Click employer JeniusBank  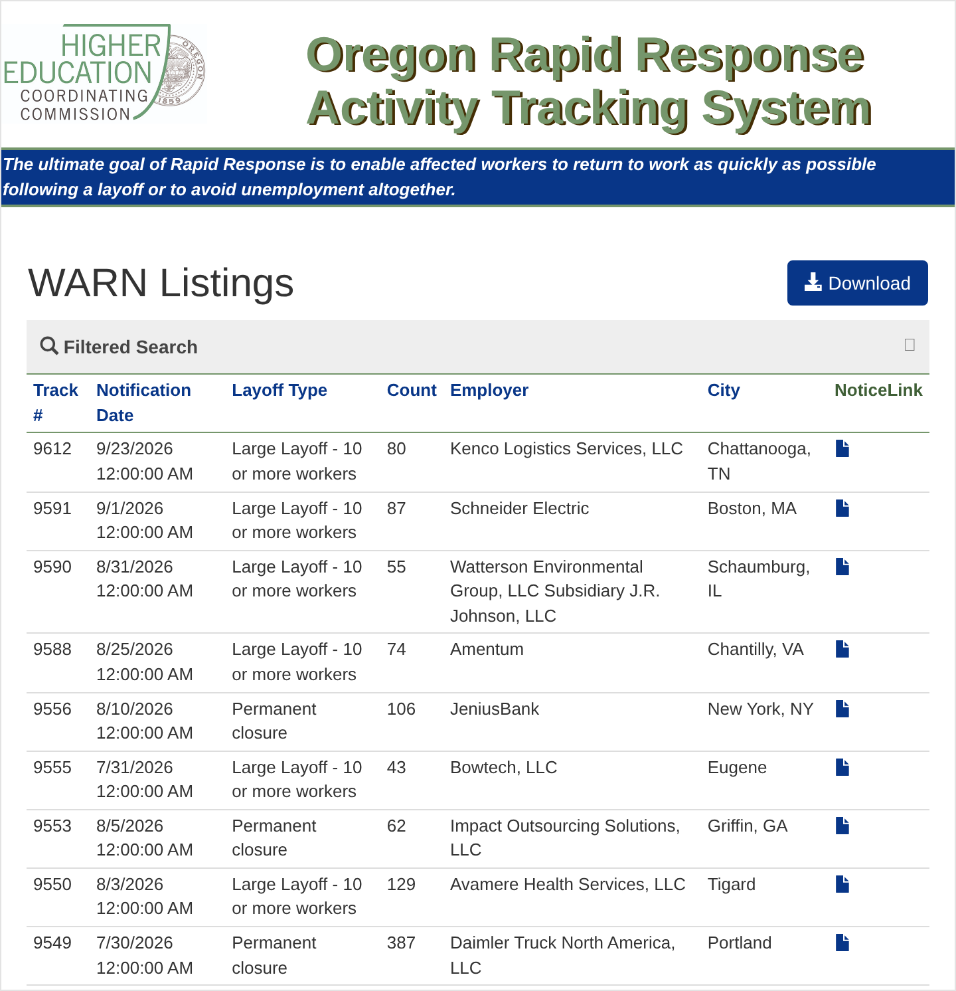tap(495, 709)
